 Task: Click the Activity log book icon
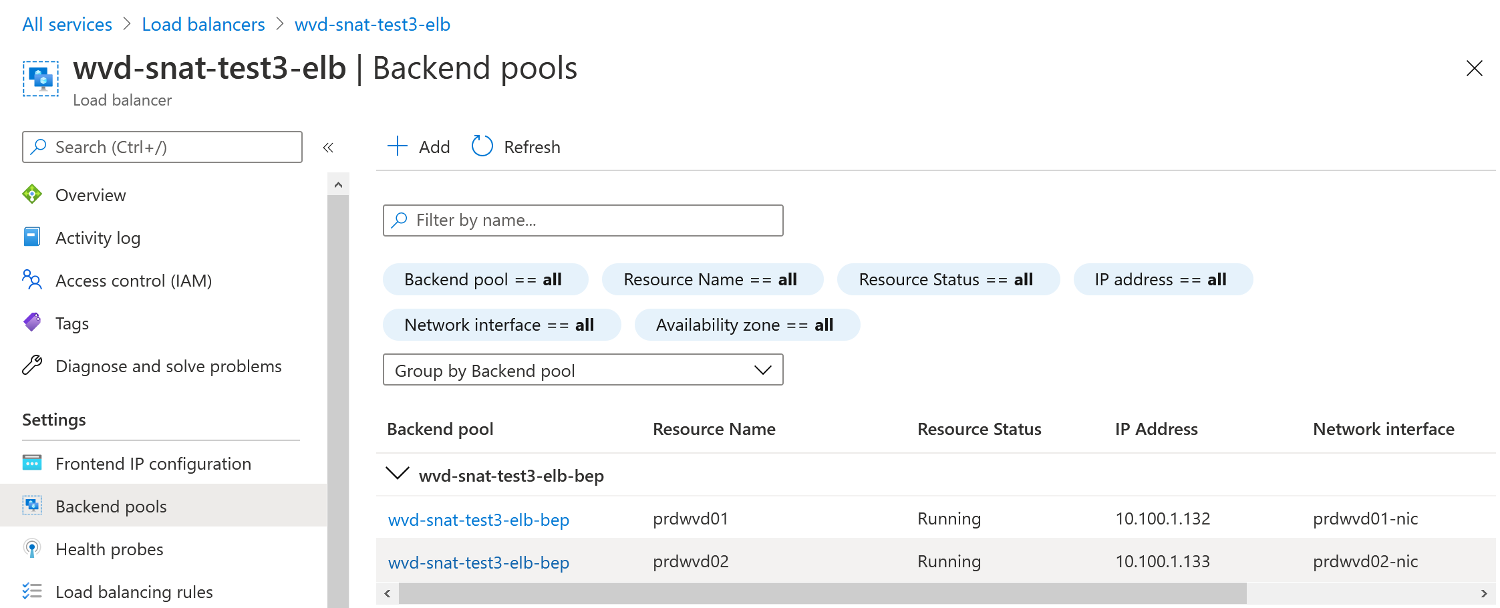[32, 237]
